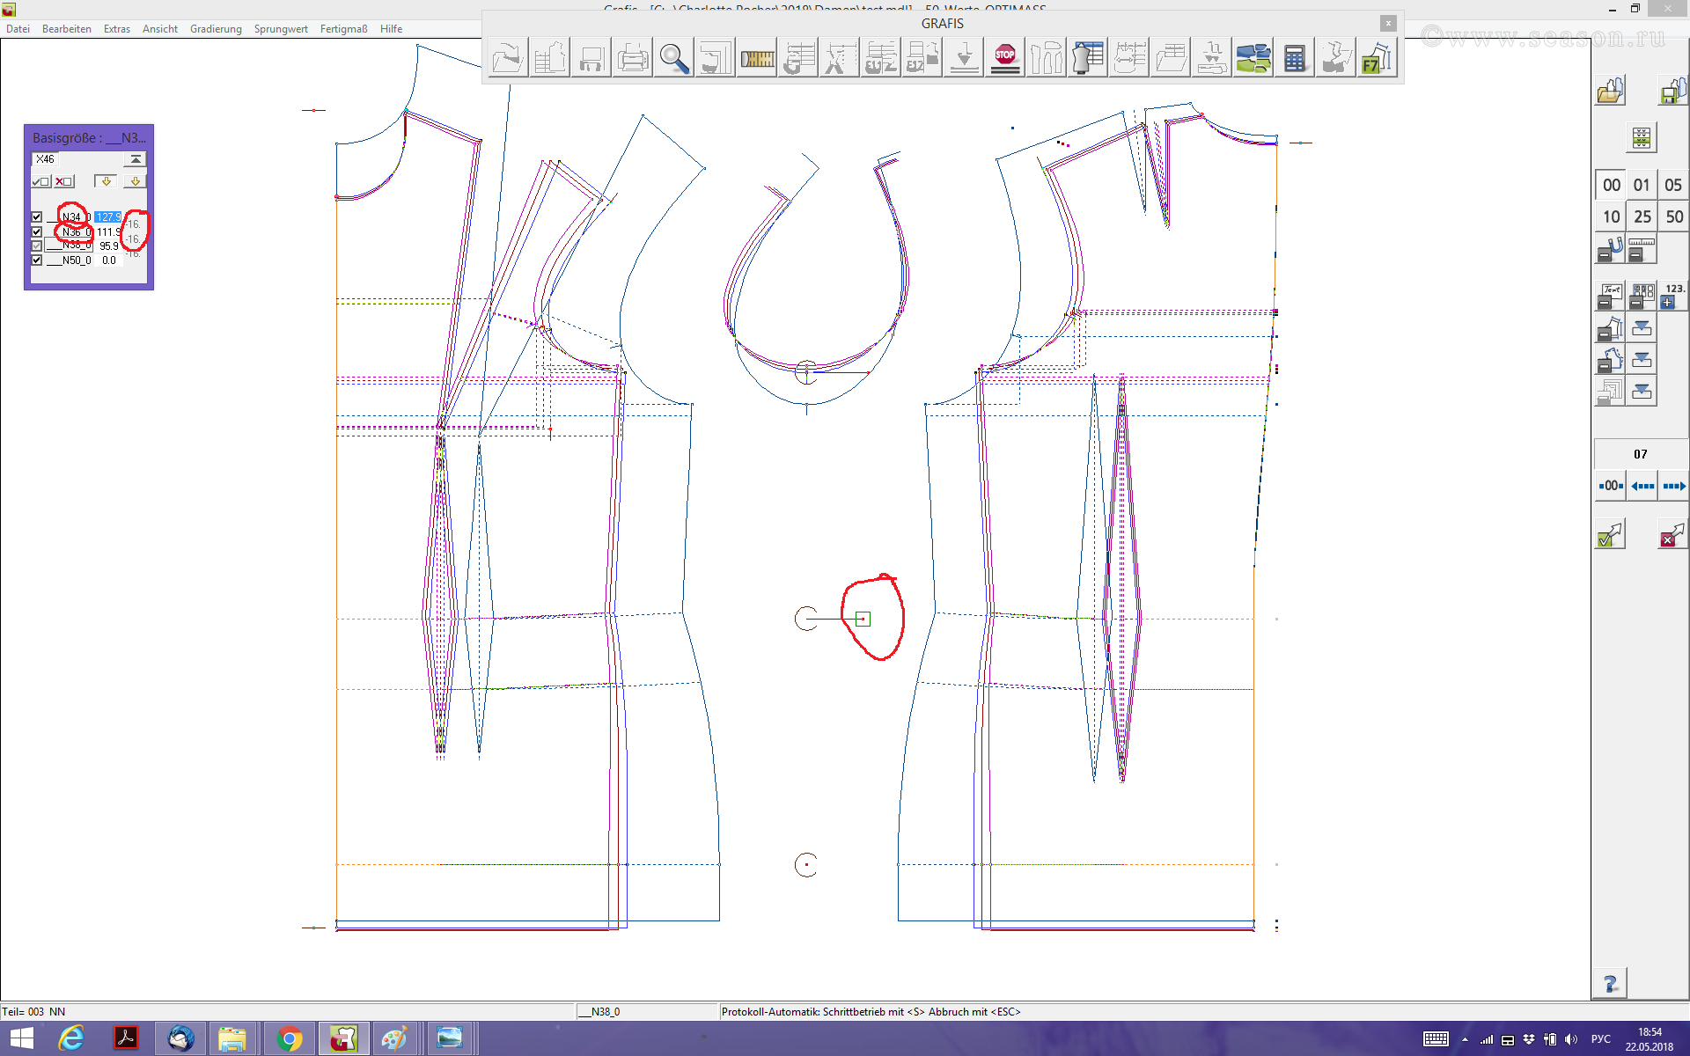Toggle the N36_0 size checkbox
This screenshot has width=1690, height=1056.
click(x=37, y=231)
